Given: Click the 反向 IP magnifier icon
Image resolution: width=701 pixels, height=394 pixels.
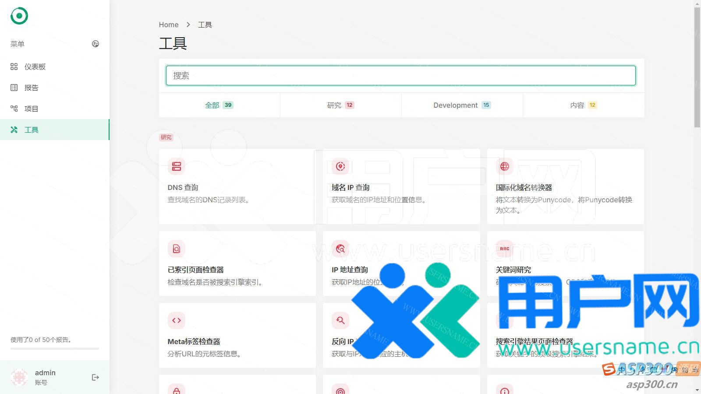Looking at the screenshot, I should [340, 320].
